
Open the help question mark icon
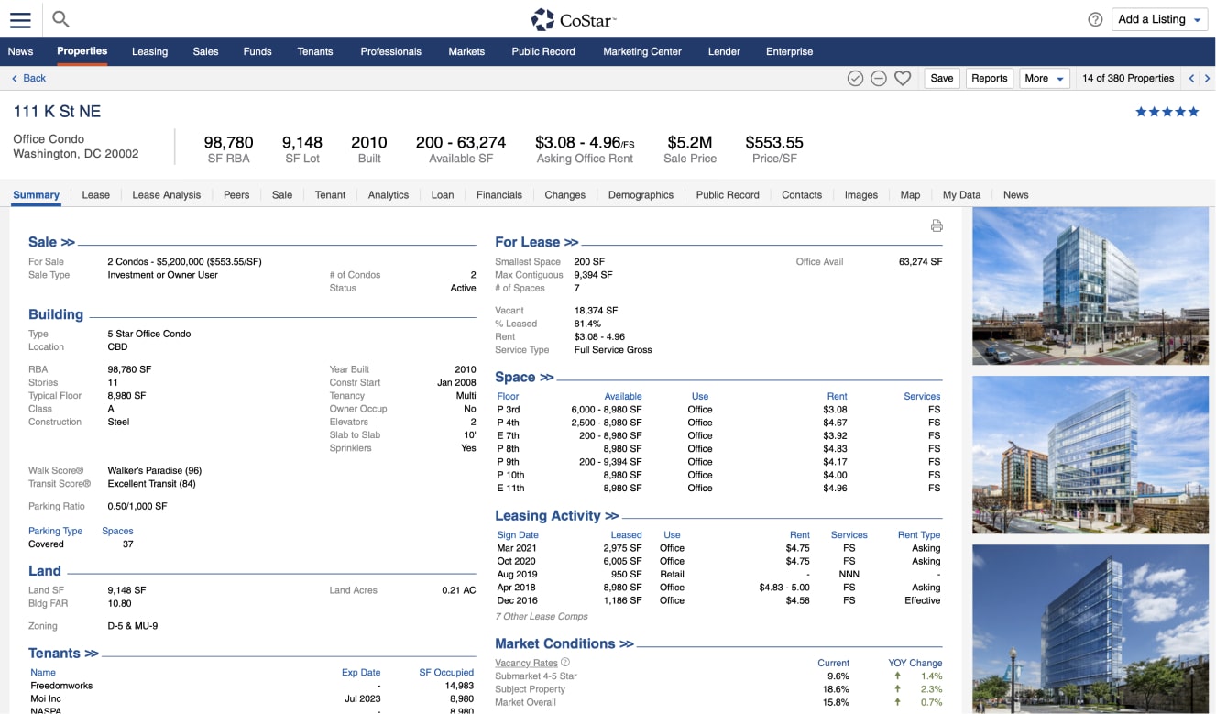(1095, 19)
